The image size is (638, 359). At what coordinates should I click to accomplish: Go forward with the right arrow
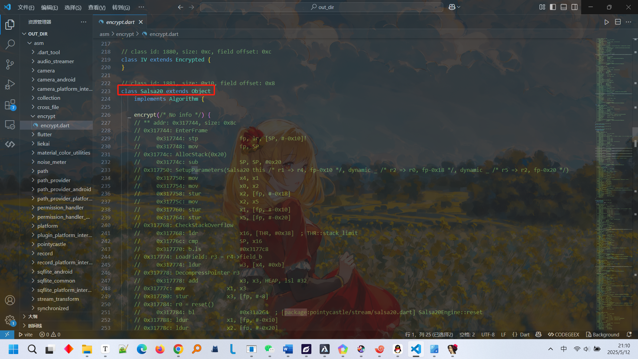click(x=191, y=7)
